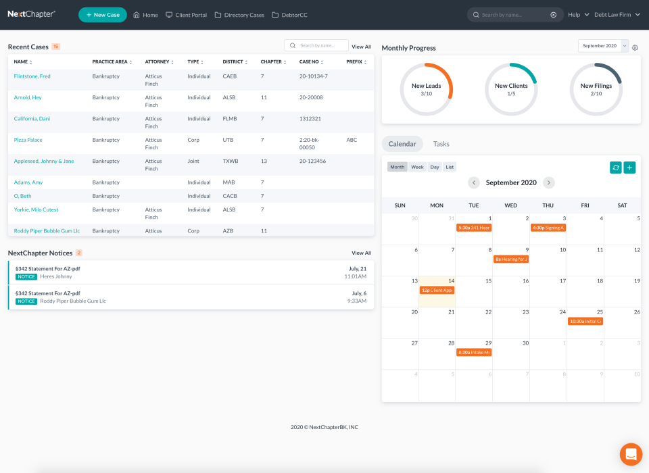
Task: Clear the top search field with the X icon
Action: point(554,14)
